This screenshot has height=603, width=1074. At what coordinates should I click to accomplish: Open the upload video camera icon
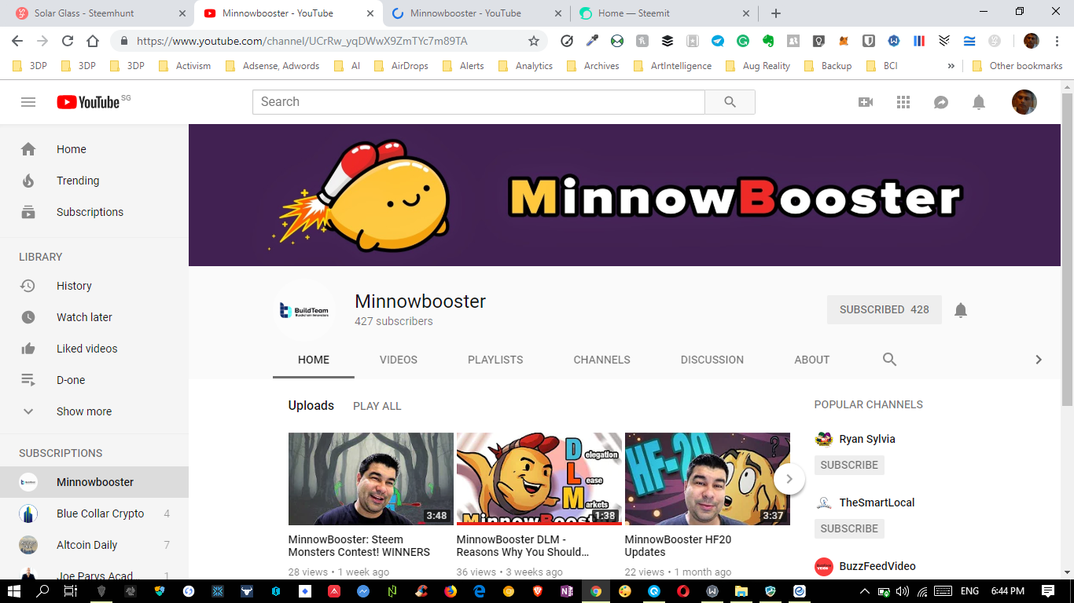coord(866,102)
